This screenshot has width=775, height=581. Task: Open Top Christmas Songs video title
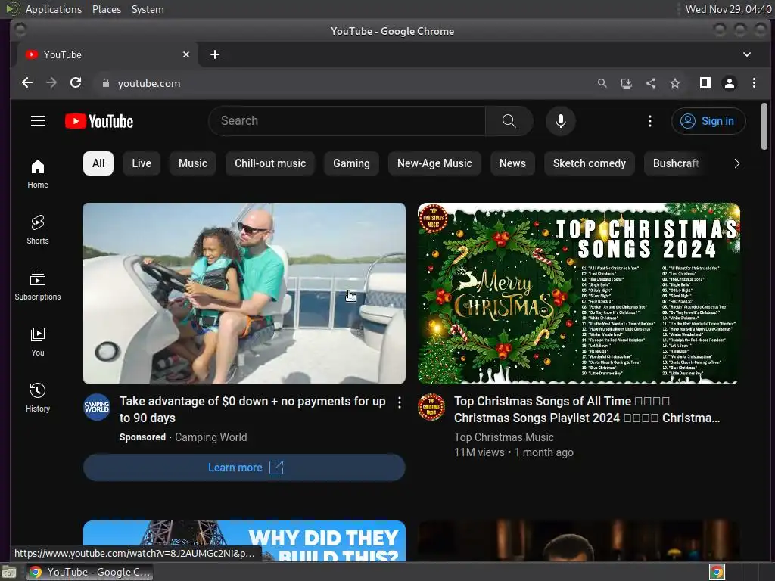587,409
